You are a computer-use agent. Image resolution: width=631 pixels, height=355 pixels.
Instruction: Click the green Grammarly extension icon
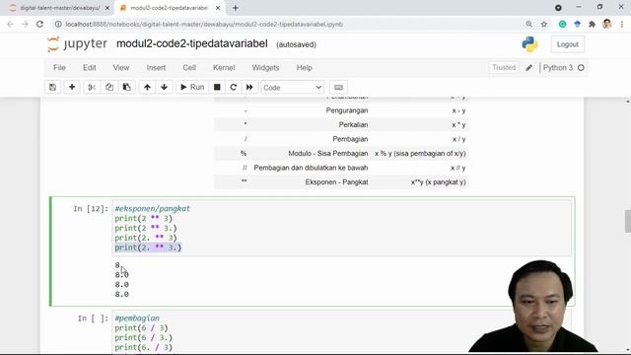coord(562,24)
